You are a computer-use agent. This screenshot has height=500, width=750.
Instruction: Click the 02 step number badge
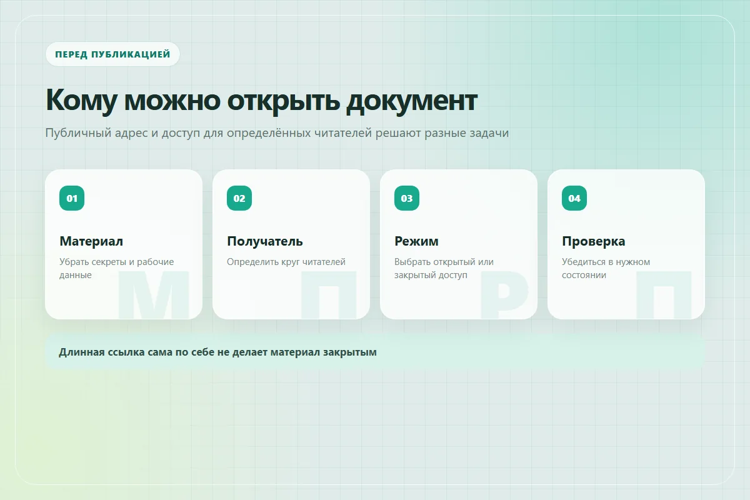coord(239,198)
